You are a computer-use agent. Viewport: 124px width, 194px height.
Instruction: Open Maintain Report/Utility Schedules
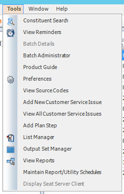pyautogui.click(x=62, y=172)
